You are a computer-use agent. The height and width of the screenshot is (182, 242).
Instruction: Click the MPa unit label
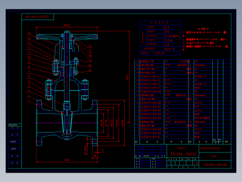[176, 36]
